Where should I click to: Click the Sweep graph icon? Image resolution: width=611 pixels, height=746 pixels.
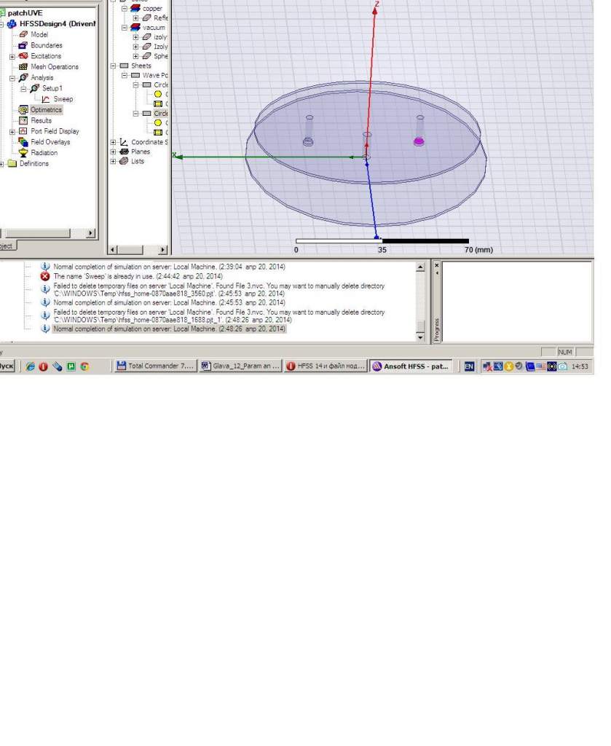(46, 99)
